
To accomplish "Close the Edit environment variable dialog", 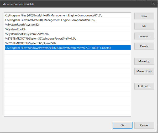I will [x=154, y=4].
